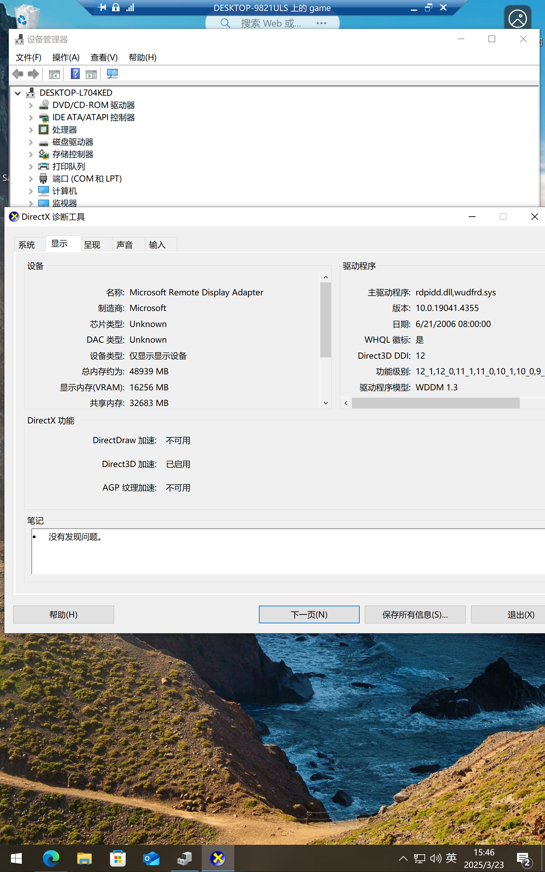
Task: Expand the storage controllers node
Action: click(x=31, y=154)
